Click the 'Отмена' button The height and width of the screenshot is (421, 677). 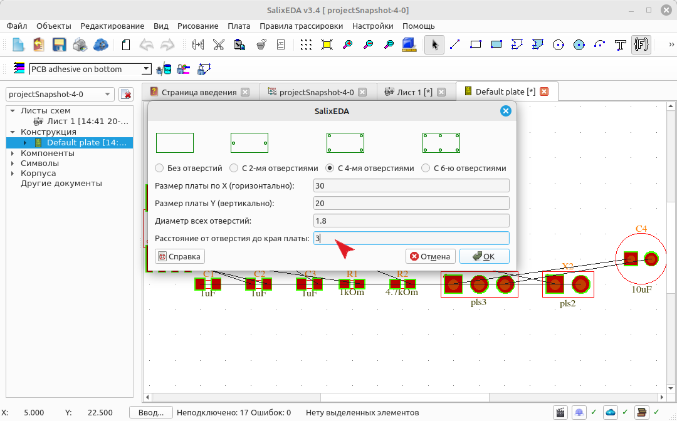(x=431, y=256)
